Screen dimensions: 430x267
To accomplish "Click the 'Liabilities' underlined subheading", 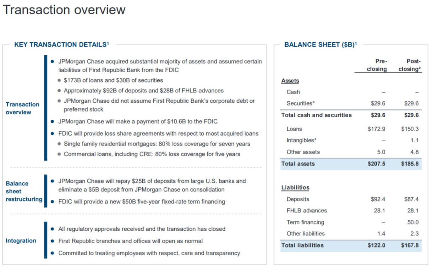I will pyautogui.click(x=295, y=187).
